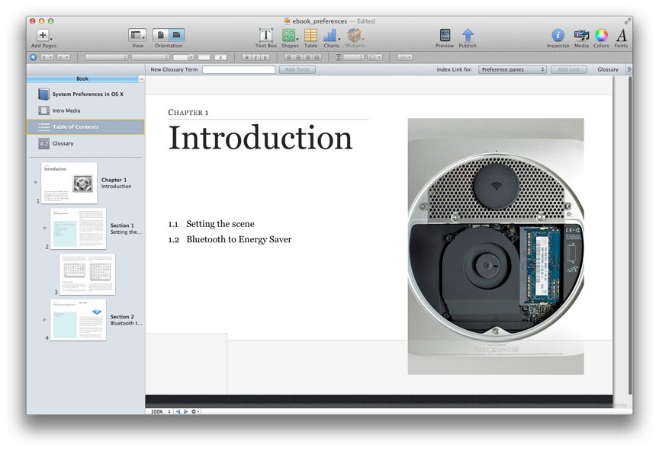Screen dimensions: 659x451
Task: Align text right
Action: click(307, 57)
